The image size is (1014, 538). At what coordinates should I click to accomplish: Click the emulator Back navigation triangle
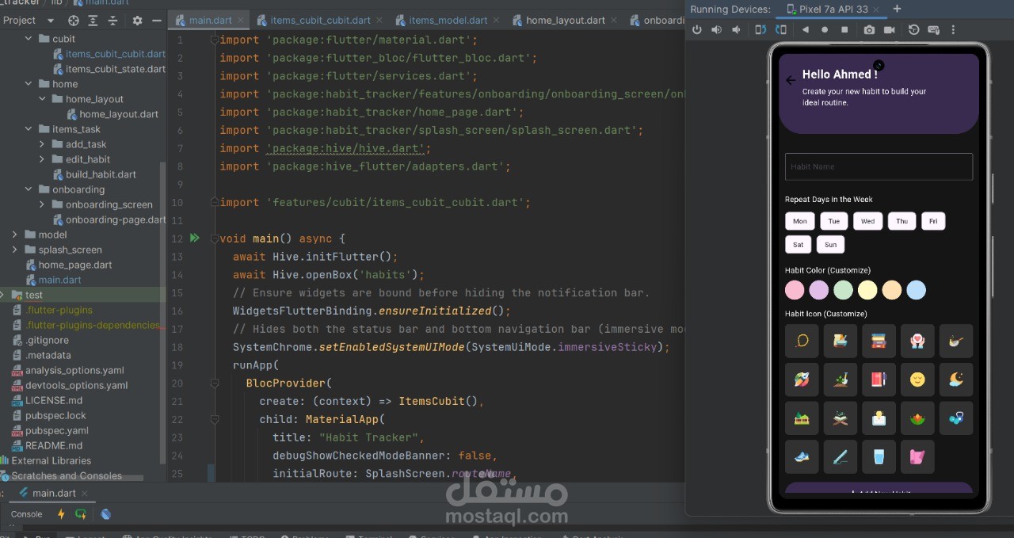coord(806,30)
